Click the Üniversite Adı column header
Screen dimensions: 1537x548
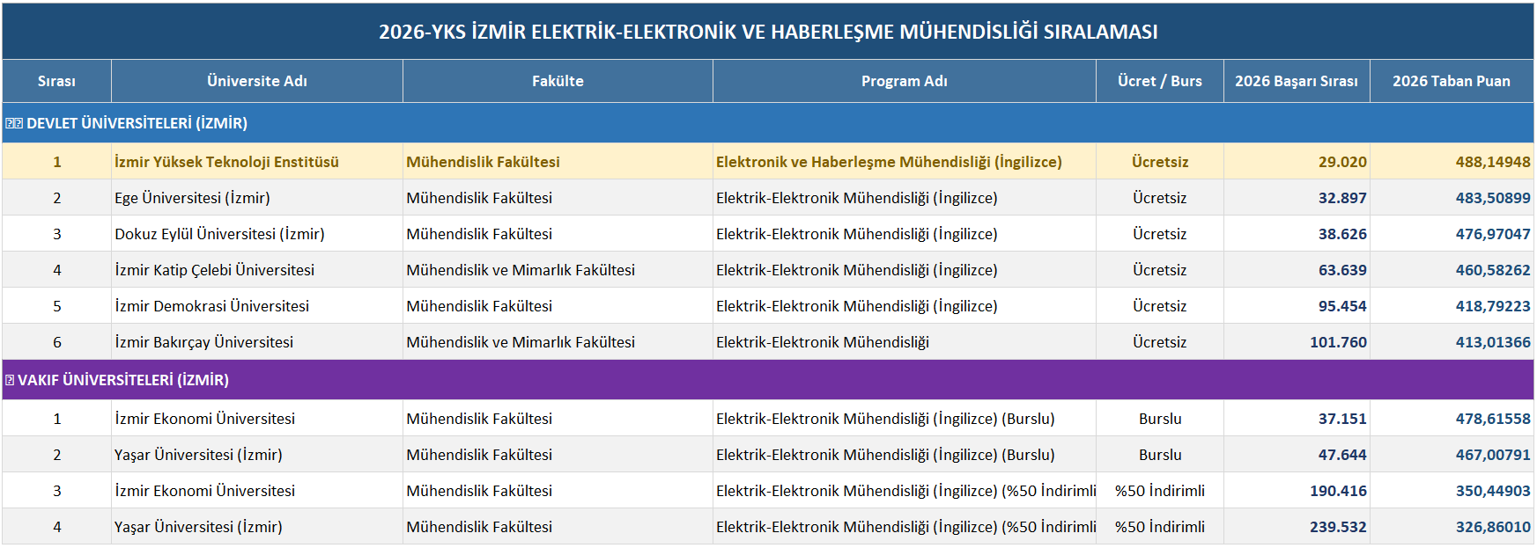[257, 81]
